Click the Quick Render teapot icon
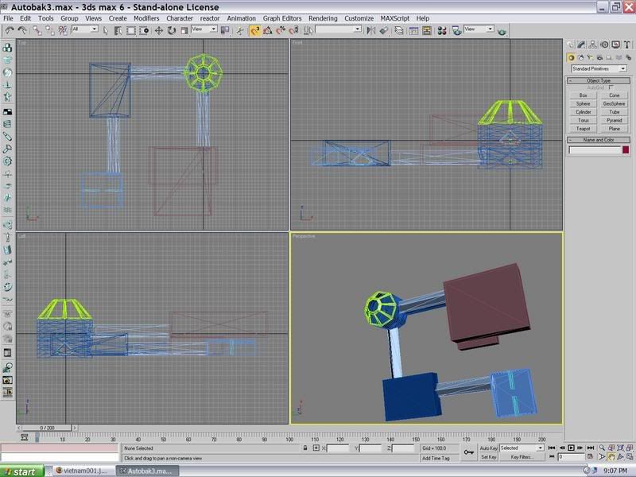The height and width of the screenshot is (477, 636). (502, 31)
